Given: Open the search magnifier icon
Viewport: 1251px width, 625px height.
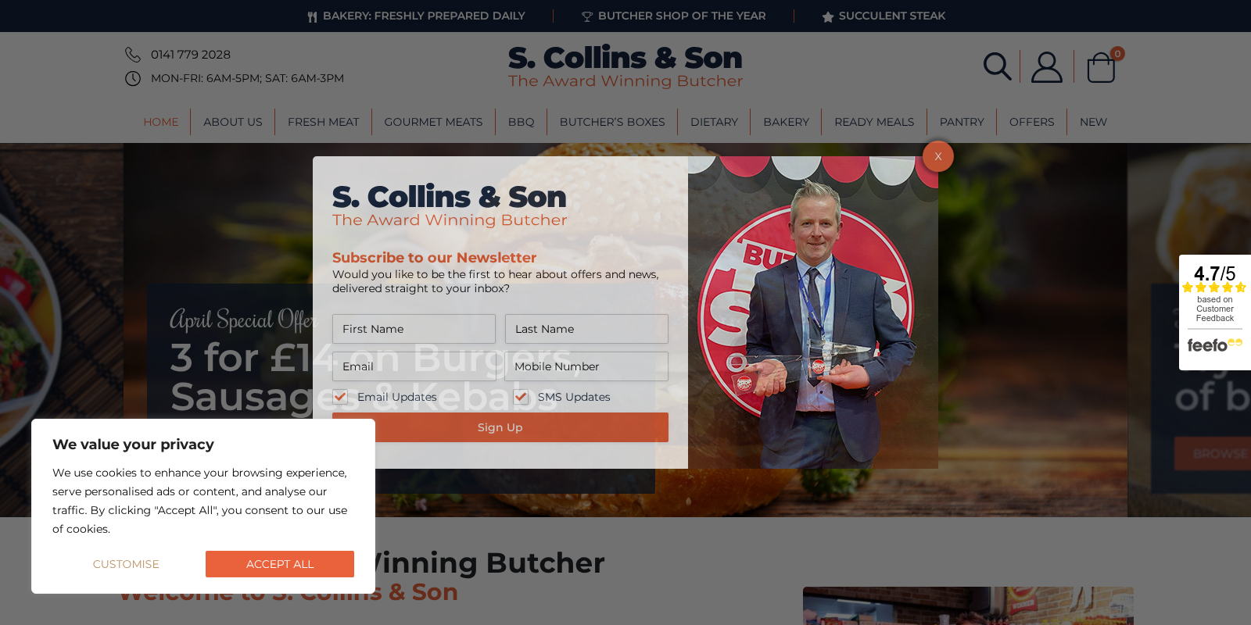Looking at the screenshot, I should pos(997,66).
